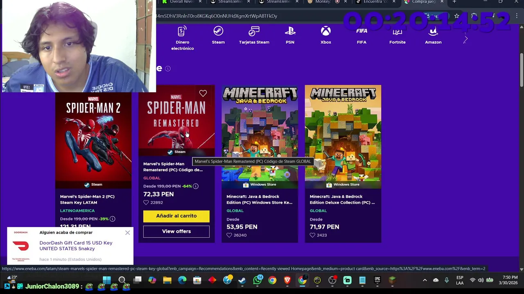Close the 'Alguien acaba de comprar' popup
524x294 pixels.
[128, 233]
